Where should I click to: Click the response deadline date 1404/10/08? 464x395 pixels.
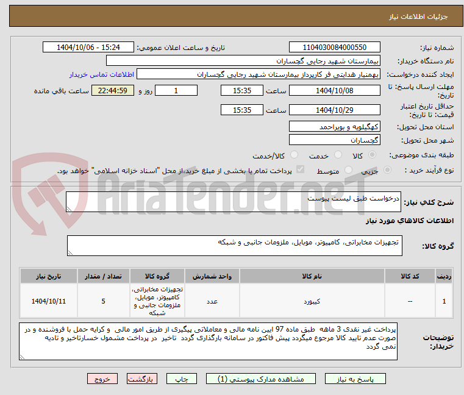pos(334,90)
